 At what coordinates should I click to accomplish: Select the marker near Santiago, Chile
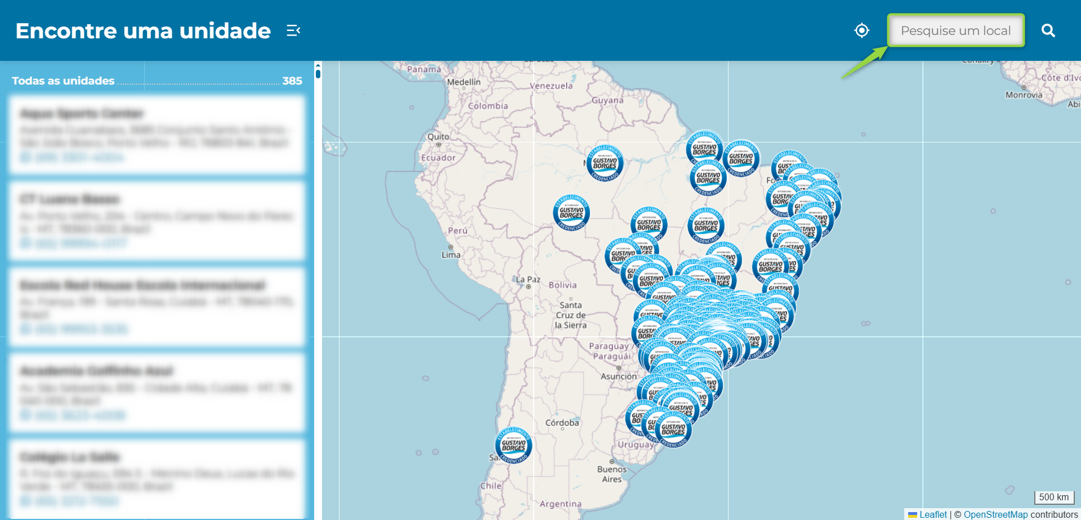tap(513, 446)
